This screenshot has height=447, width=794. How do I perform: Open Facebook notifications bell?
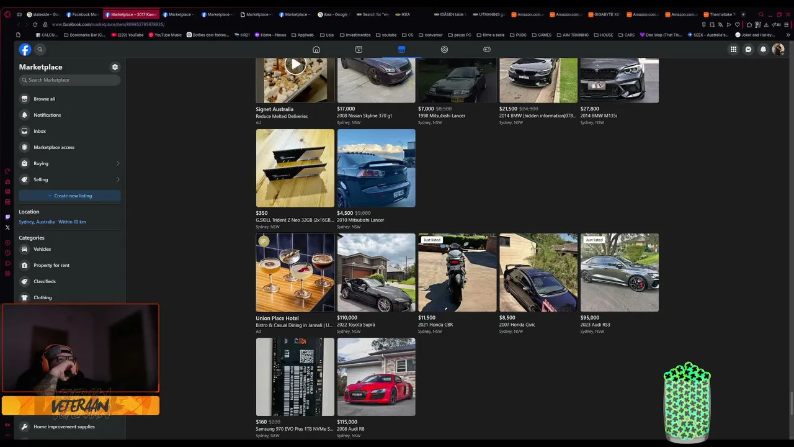pos(764,50)
